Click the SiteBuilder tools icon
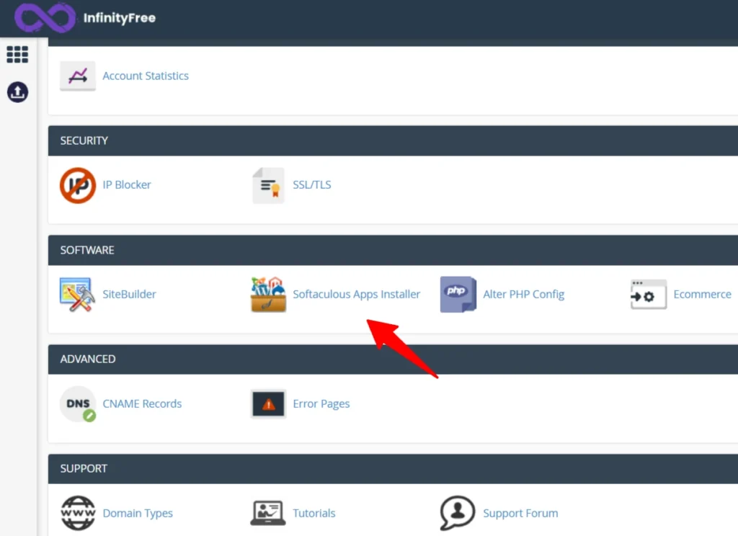 click(x=77, y=295)
